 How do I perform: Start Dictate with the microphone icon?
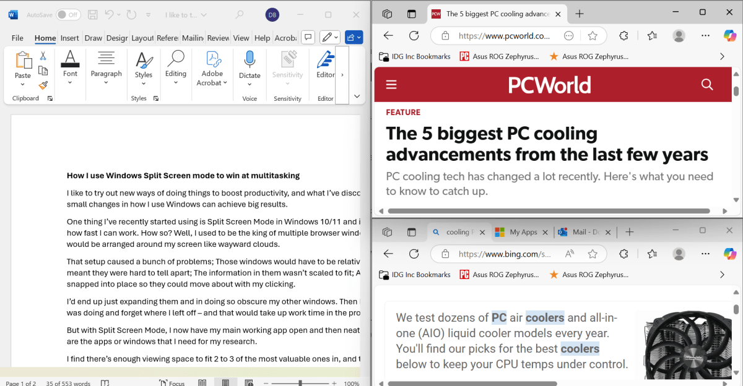click(x=250, y=59)
